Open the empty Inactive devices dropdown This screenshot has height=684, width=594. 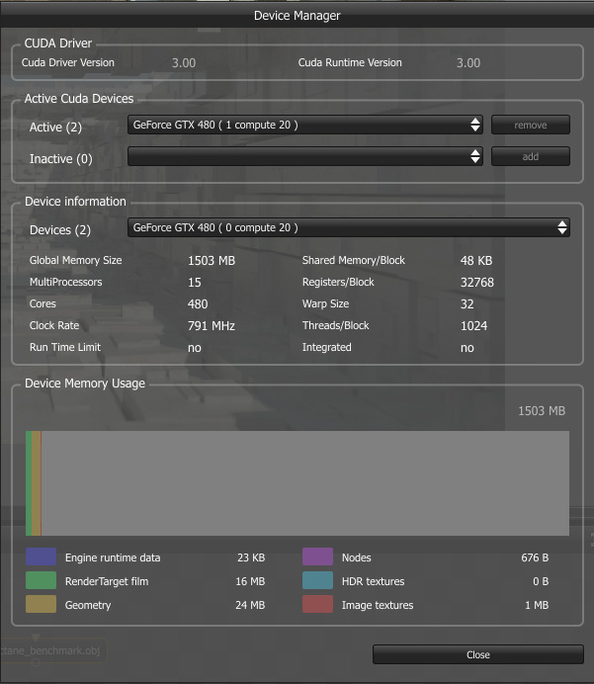click(x=304, y=156)
